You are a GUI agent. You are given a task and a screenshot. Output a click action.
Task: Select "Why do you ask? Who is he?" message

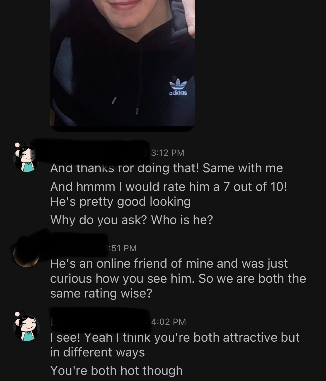[132, 220]
